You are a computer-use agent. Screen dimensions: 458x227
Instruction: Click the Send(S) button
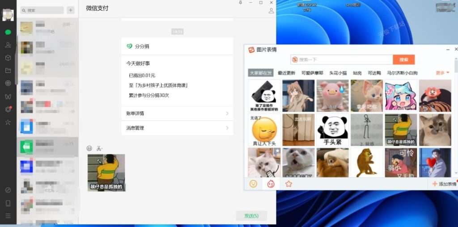251,216
